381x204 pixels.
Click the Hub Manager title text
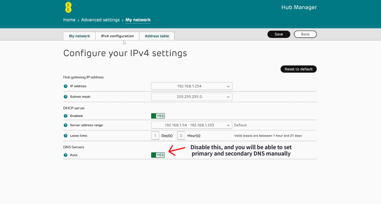coord(299,7)
